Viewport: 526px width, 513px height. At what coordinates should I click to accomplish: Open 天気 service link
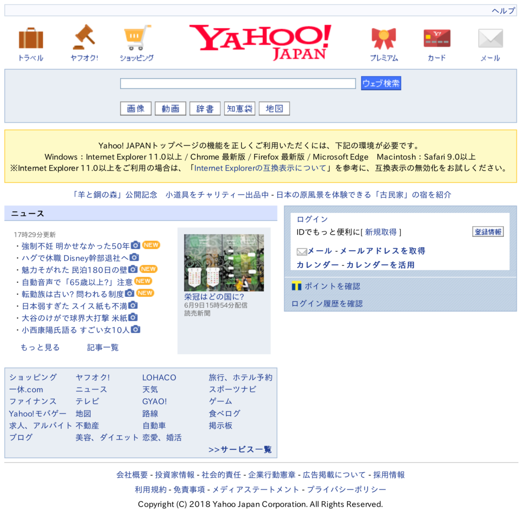(150, 389)
